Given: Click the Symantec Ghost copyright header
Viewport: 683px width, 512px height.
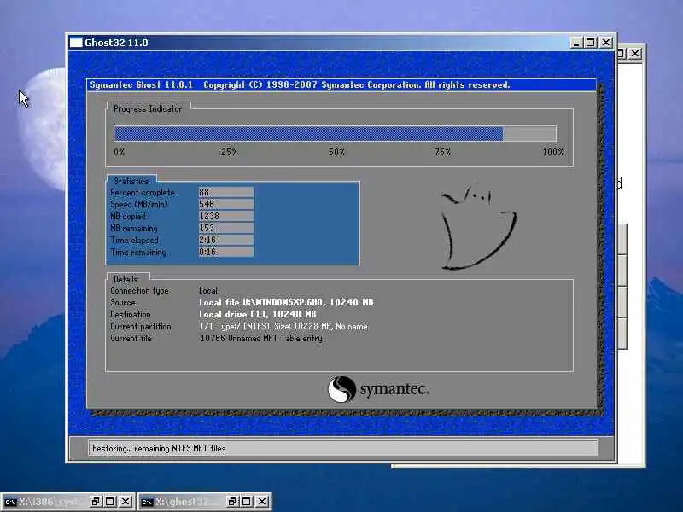Looking at the screenshot, I should tap(300, 84).
